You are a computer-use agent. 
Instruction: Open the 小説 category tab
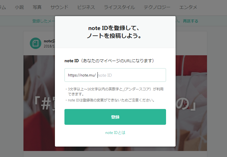[19, 7]
